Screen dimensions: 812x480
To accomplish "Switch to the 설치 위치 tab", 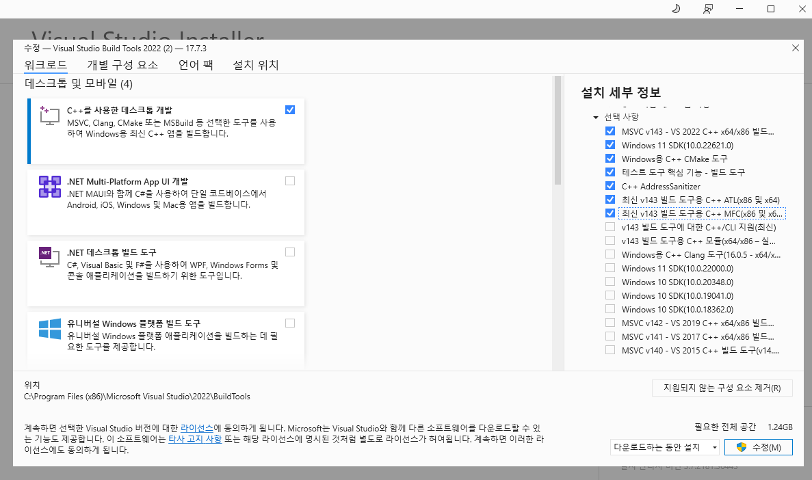I will coord(255,65).
